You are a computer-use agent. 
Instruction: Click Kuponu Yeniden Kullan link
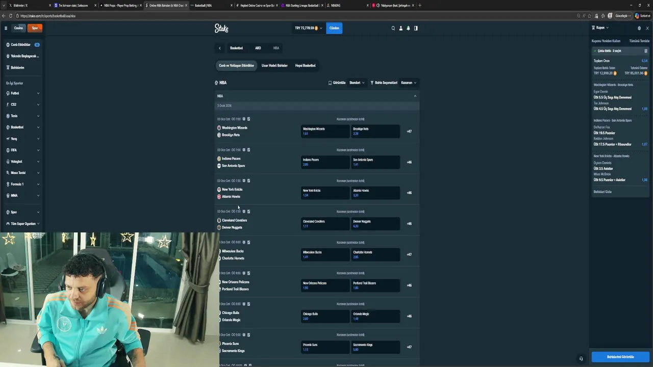click(x=606, y=41)
